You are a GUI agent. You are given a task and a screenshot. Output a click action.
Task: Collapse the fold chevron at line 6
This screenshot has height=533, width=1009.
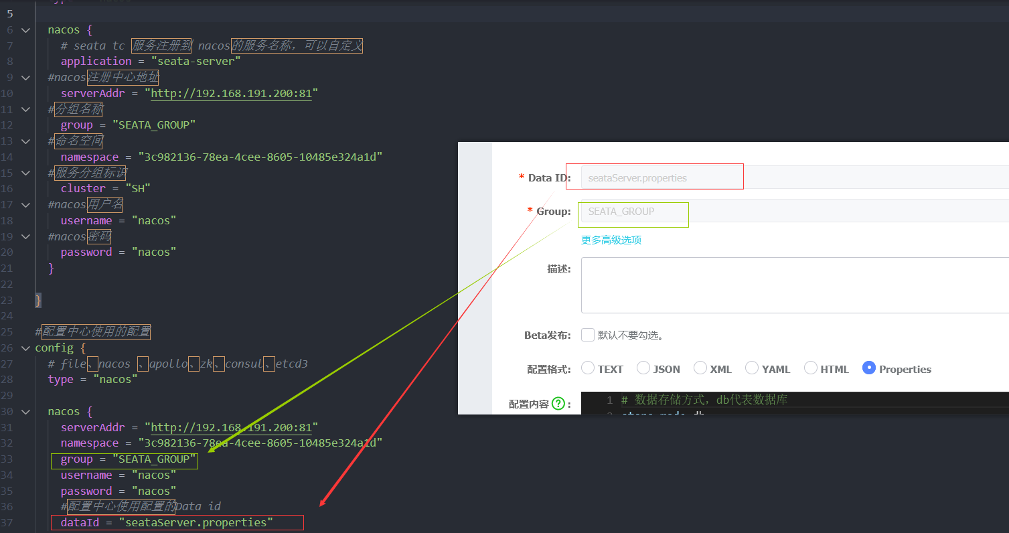tap(25, 30)
